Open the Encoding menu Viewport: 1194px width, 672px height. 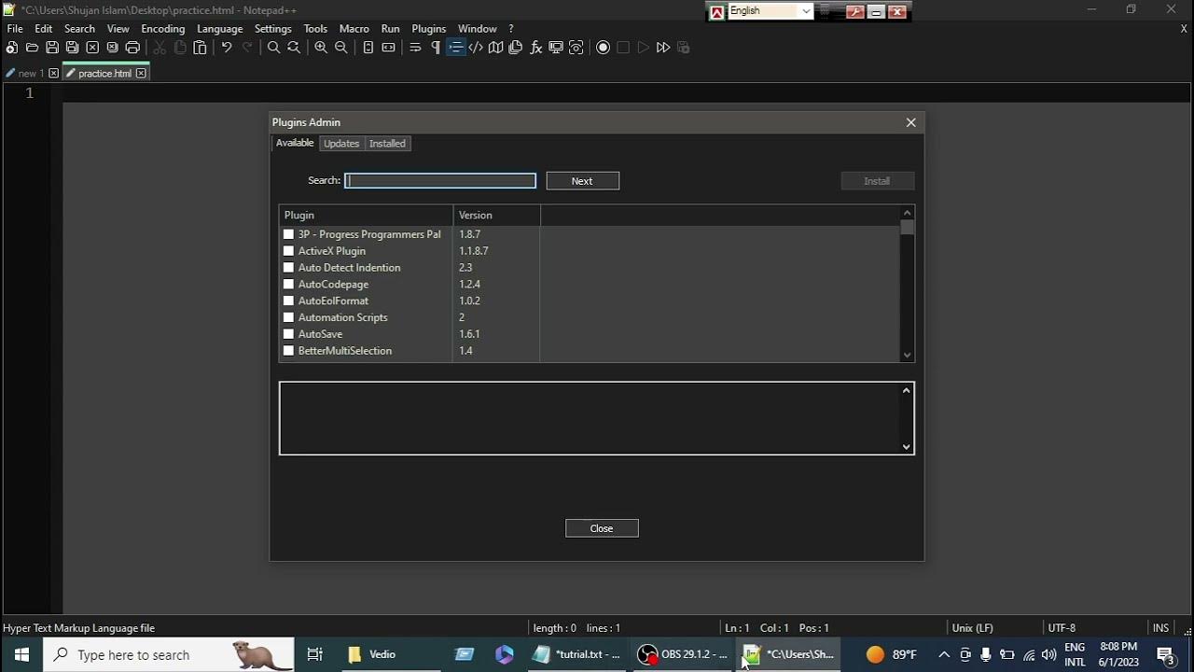tap(163, 29)
